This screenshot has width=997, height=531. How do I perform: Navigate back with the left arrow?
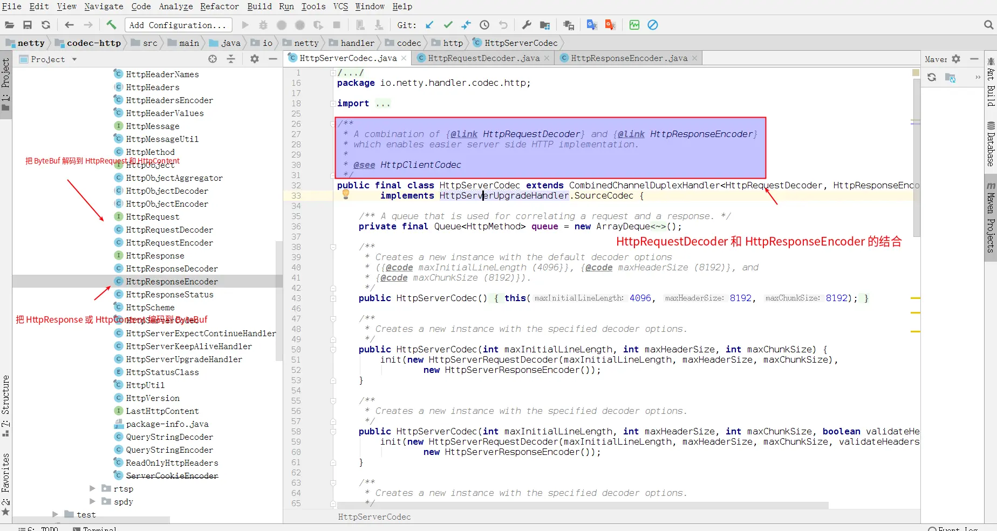click(x=69, y=25)
